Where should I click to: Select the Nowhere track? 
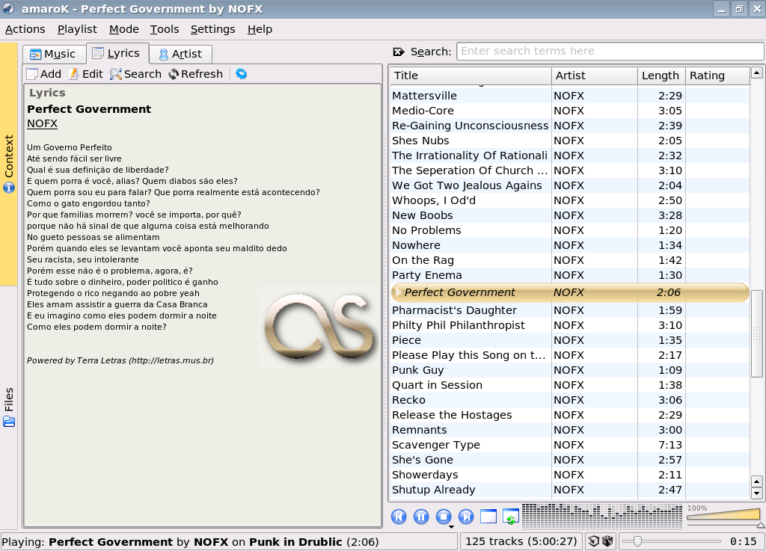tap(569, 245)
